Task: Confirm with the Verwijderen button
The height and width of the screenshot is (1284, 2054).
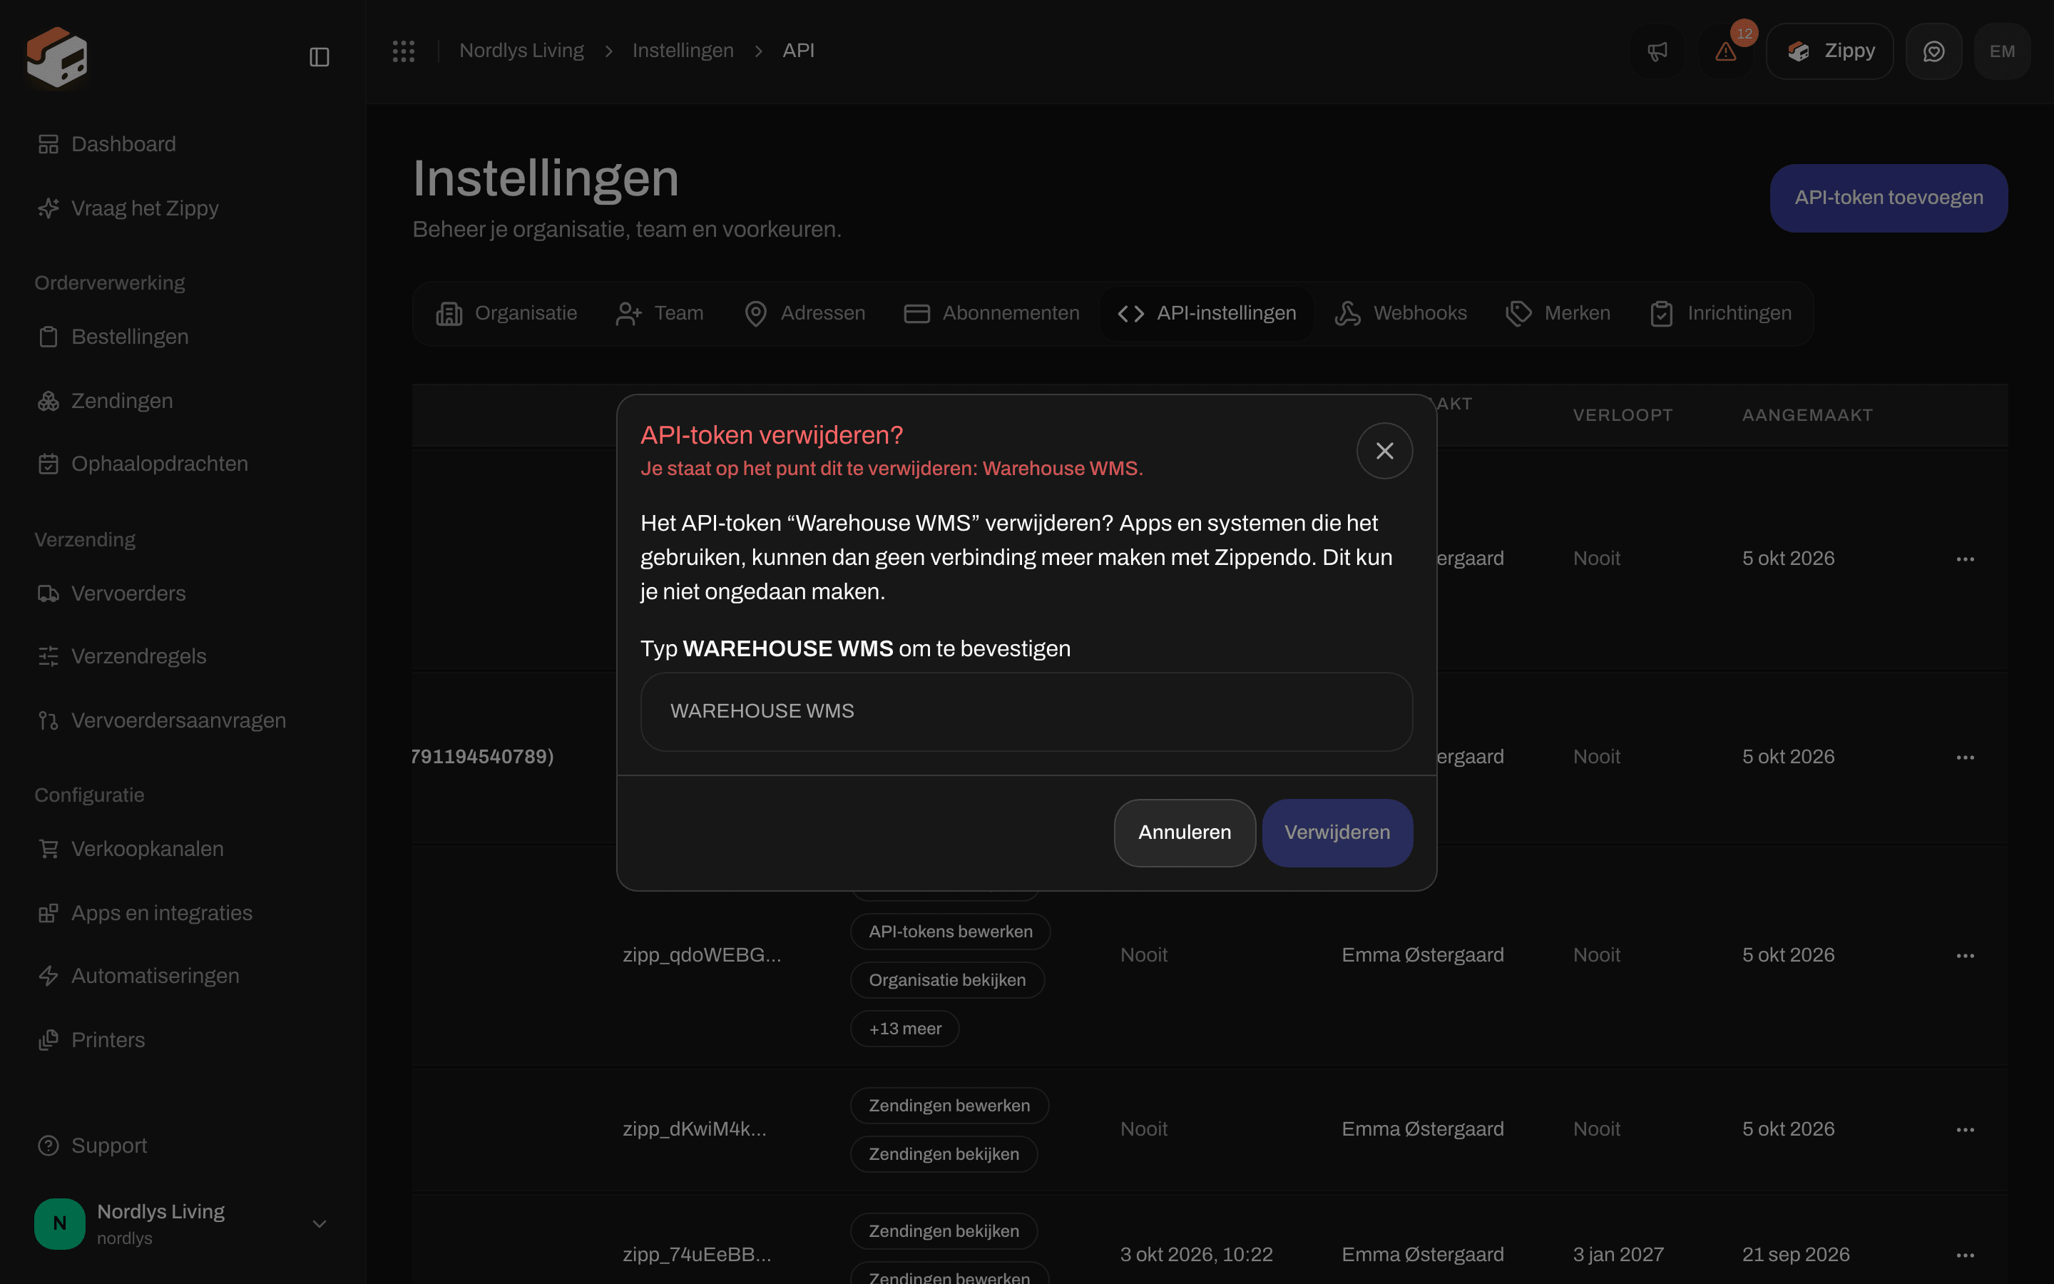Action: point(1337,832)
